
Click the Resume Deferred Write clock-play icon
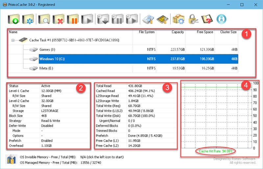tap(132, 19)
